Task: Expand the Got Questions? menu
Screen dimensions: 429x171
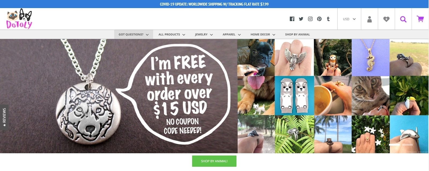Action: (134, 34)
